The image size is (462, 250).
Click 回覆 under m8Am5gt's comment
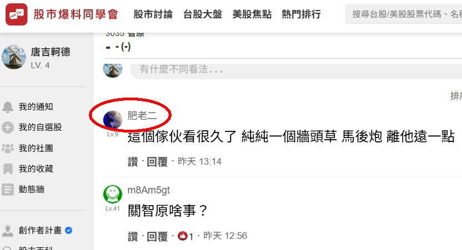[157, 236]
